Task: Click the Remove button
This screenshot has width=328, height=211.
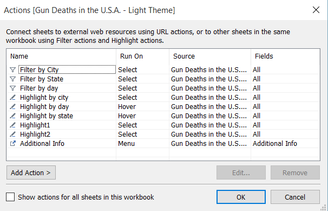Action: pos(295,172)
